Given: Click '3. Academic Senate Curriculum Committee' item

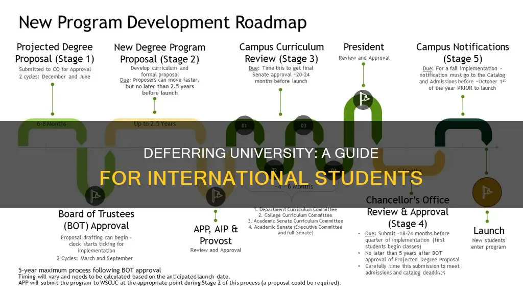Looking at the screenshot, I should [295, 221].
